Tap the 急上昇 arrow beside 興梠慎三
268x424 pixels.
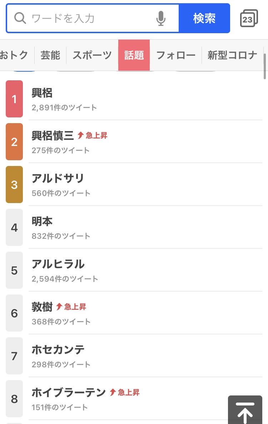pos(81,135)
